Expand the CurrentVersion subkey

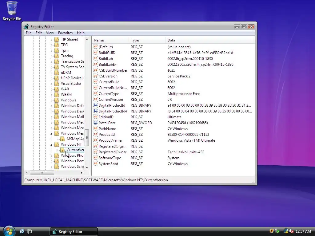[x=57, y=150]
